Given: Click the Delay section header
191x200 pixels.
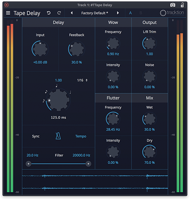Looking at the screenshot, I should (59, 22).
